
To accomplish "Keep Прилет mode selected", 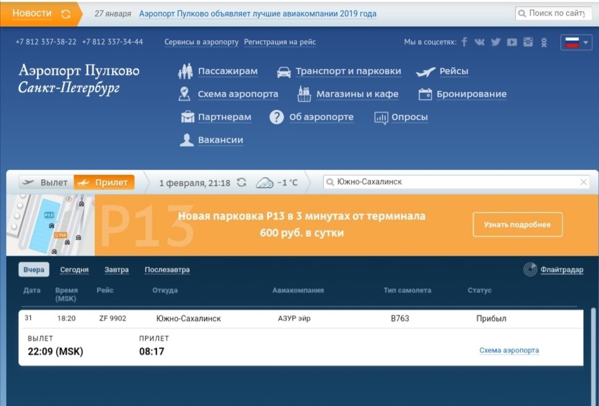I will pos(106,182).
